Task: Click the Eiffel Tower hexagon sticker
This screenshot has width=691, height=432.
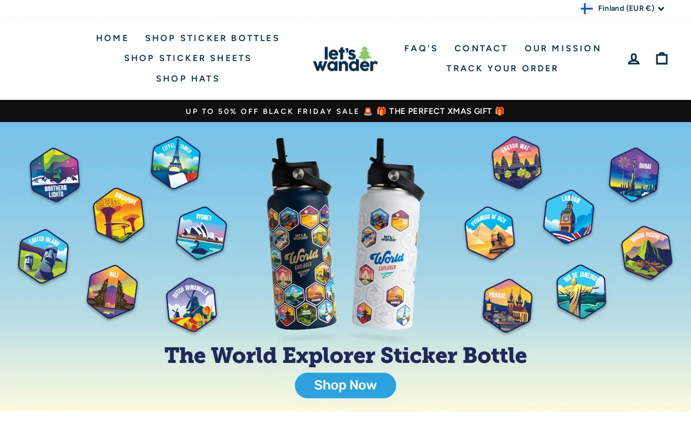Action: [x=175, y=163]
